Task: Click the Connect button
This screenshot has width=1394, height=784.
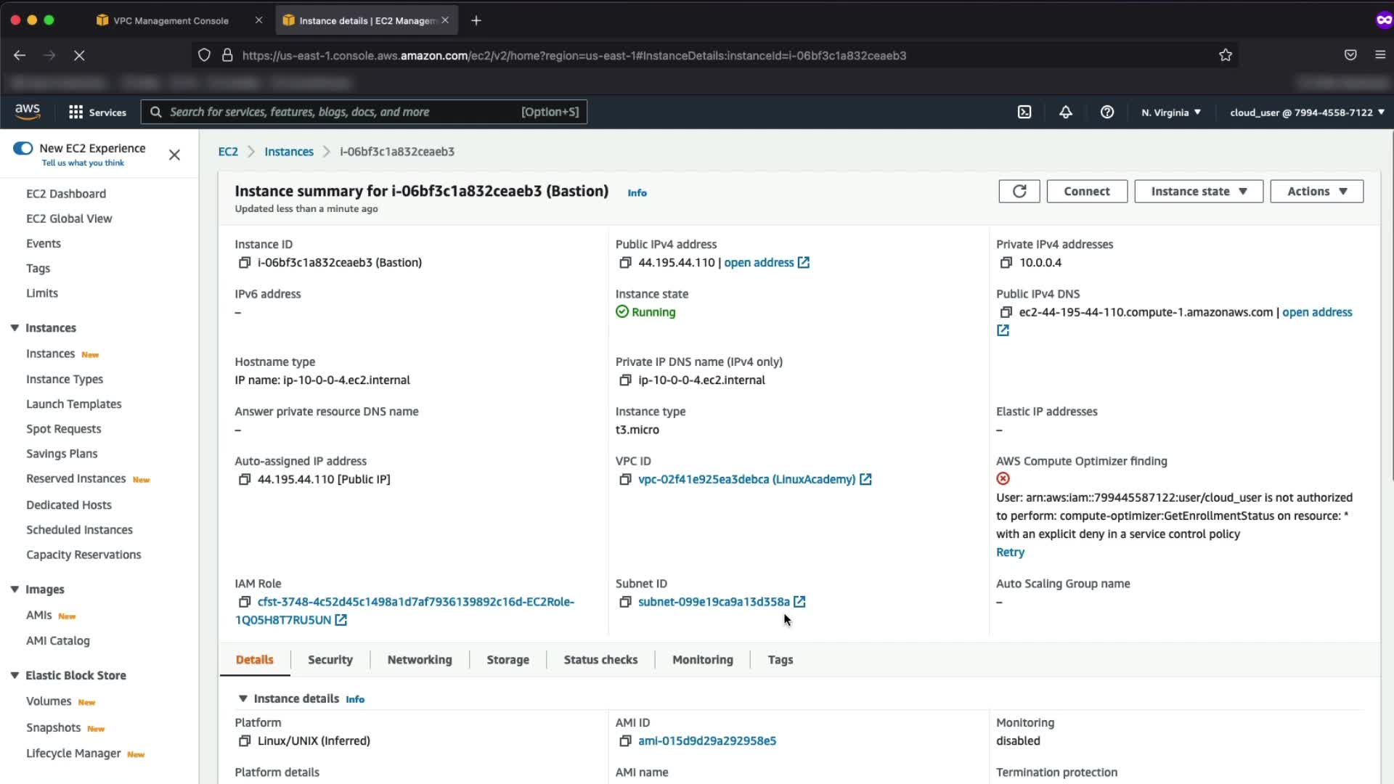Action: point(1086,192)
